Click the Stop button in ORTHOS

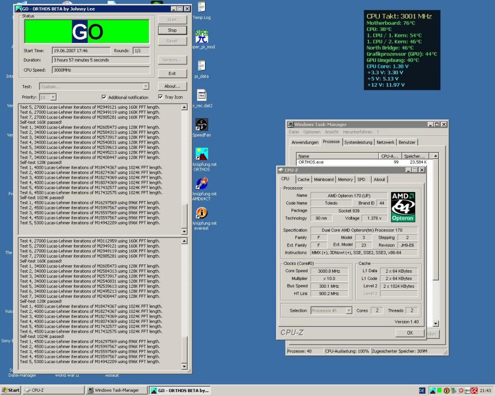point(172,30)
